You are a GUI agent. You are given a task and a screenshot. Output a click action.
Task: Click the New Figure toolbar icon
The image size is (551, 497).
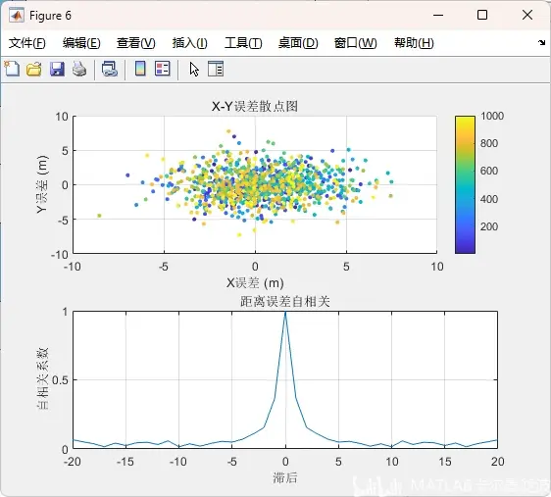pyautogui.click(x=12, y=69)
